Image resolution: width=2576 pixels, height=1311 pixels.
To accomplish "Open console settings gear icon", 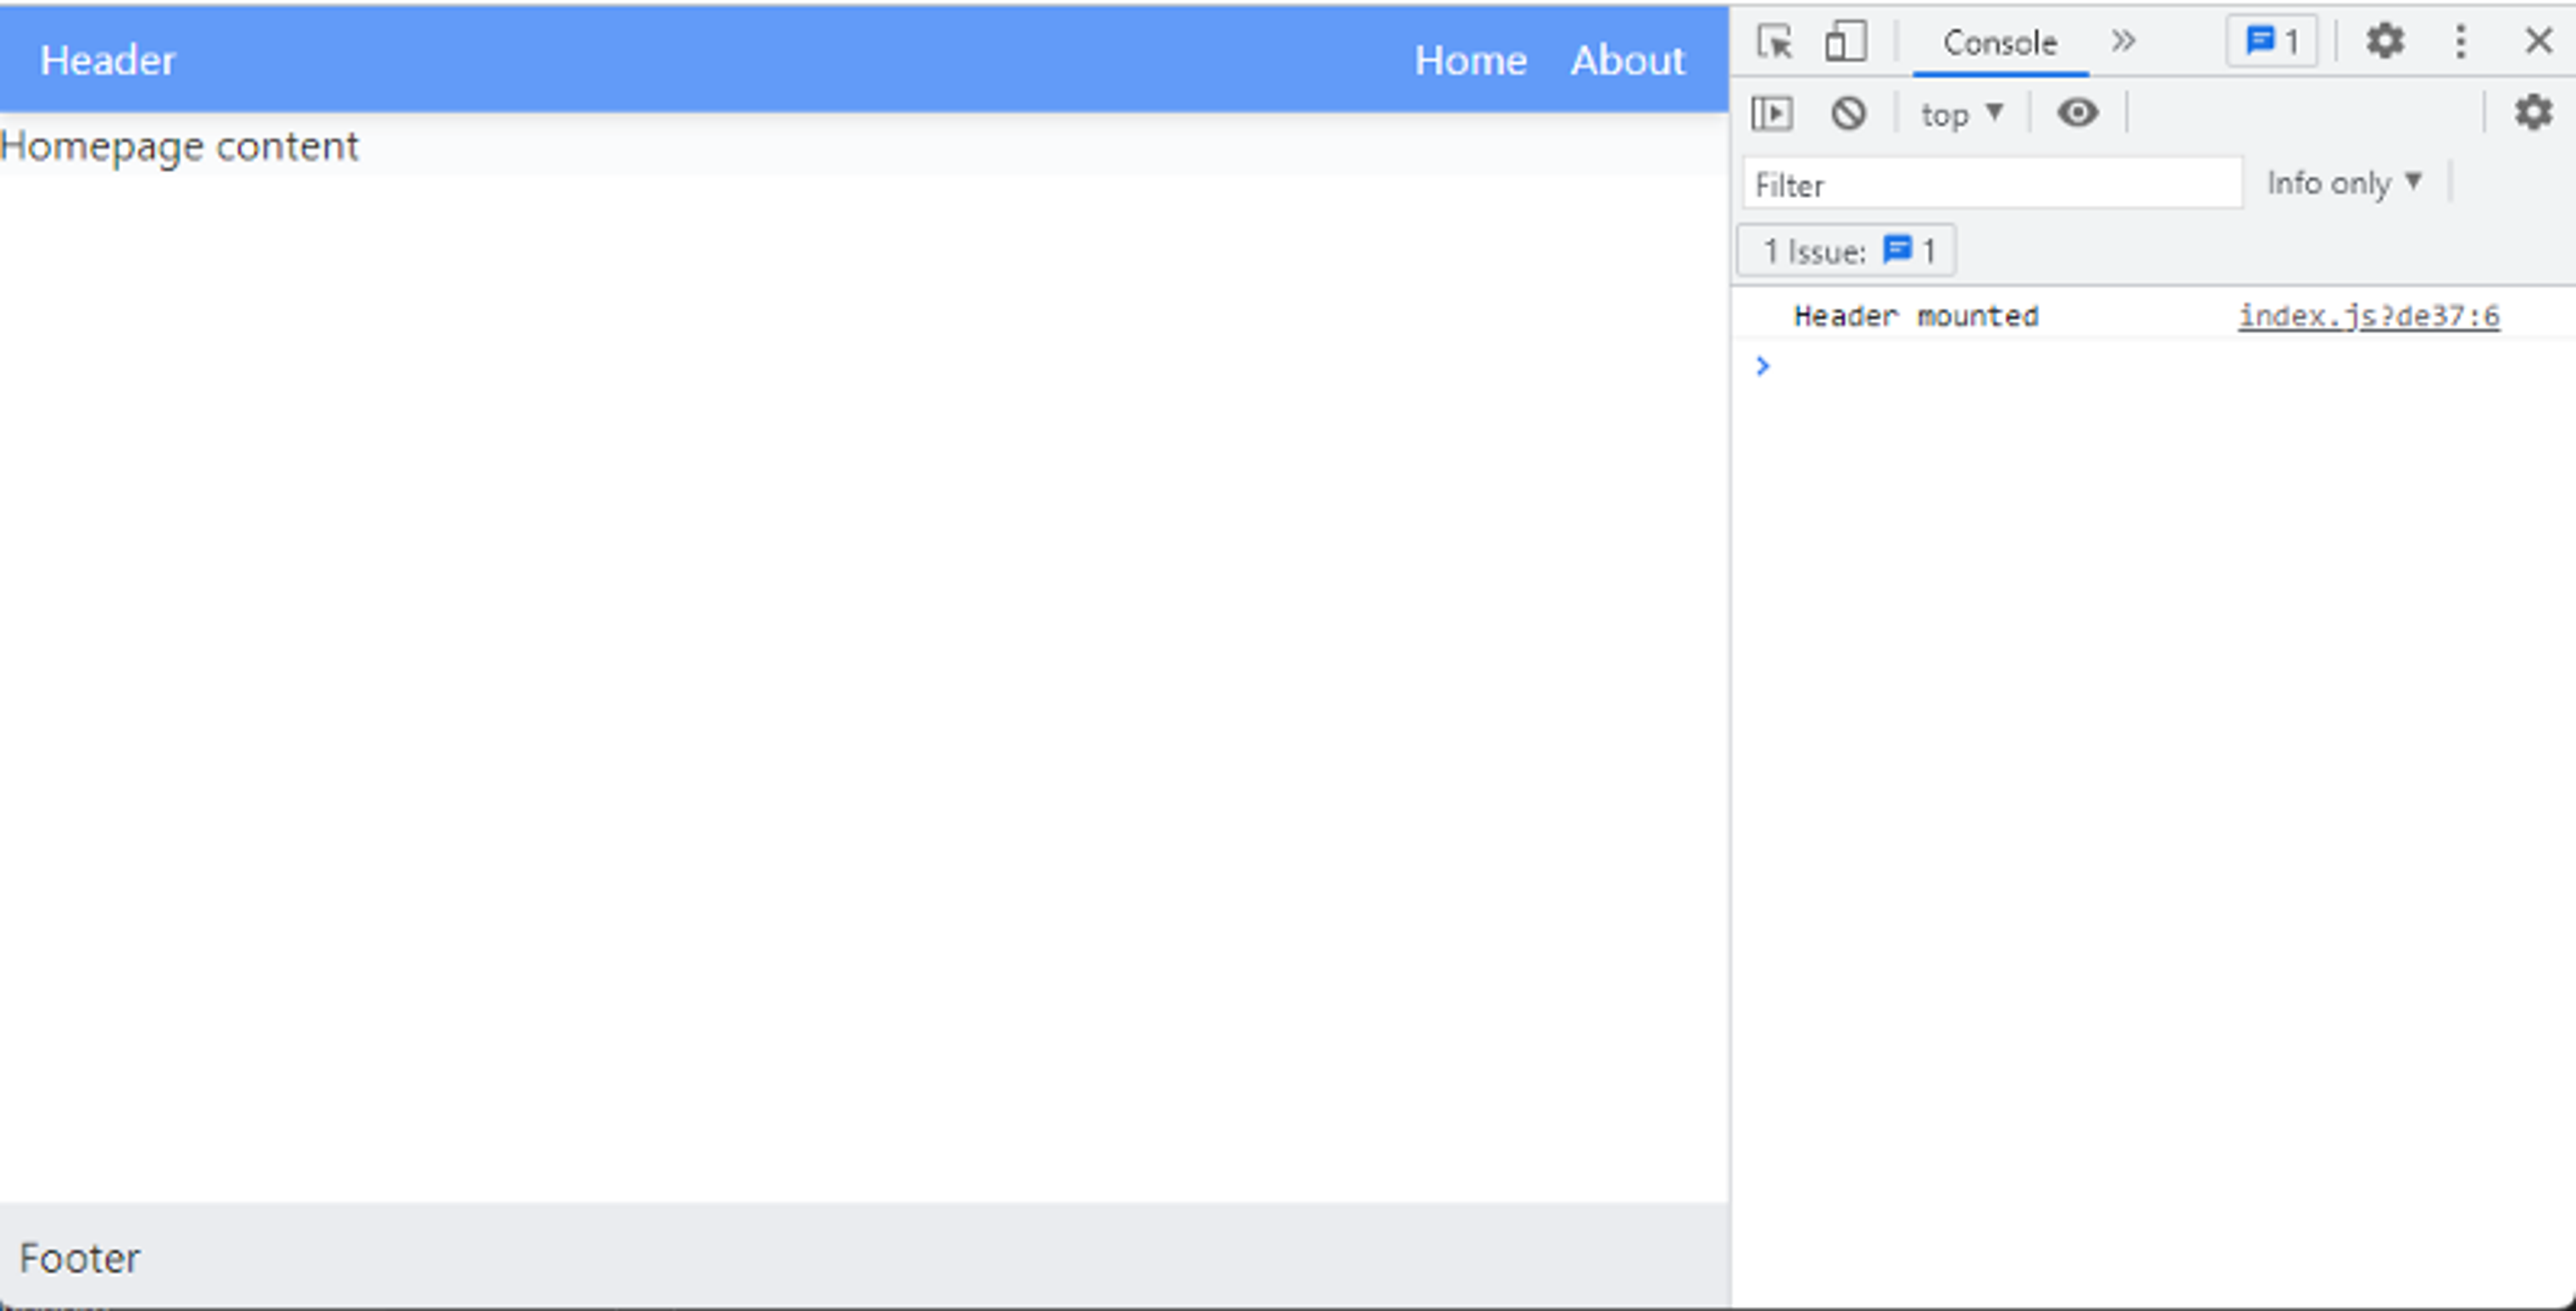I will pyautogui.click(x=2533, y=112).
